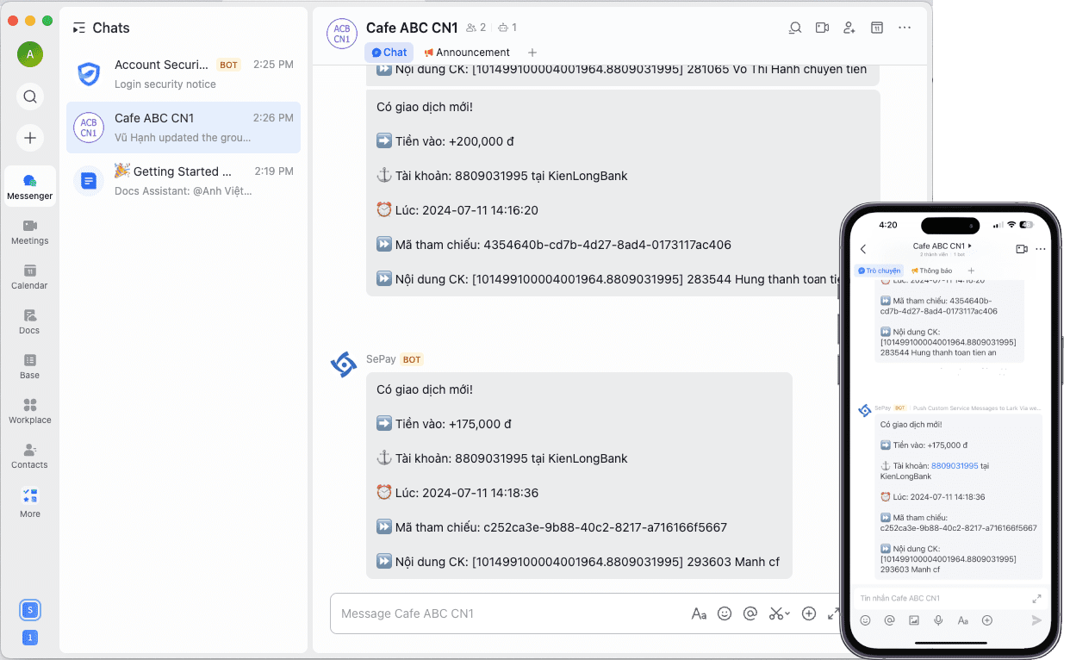Open Docs in the left sidebar
This screenshot has width=1070, height=660.
[x=30, y=321]
